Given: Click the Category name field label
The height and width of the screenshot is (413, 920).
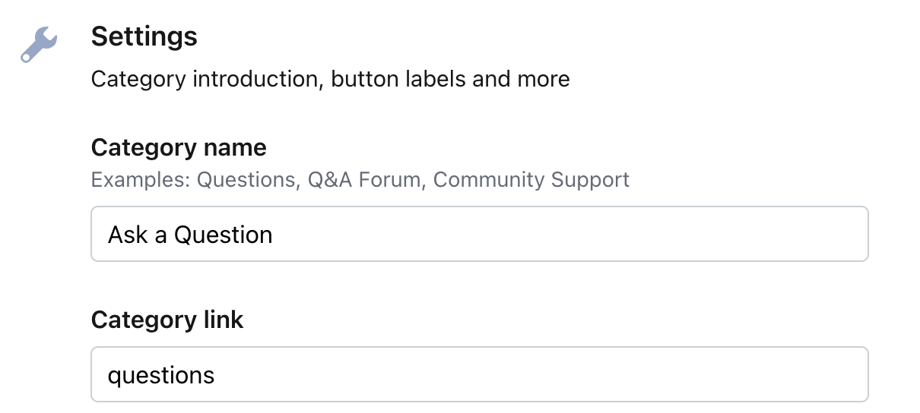Looking at the screenshot, I should (179, 147).
